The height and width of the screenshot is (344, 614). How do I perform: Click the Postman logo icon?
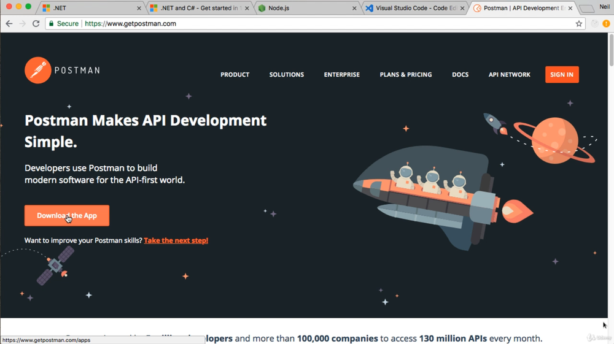pyautogui.click(x=37, y=71)
